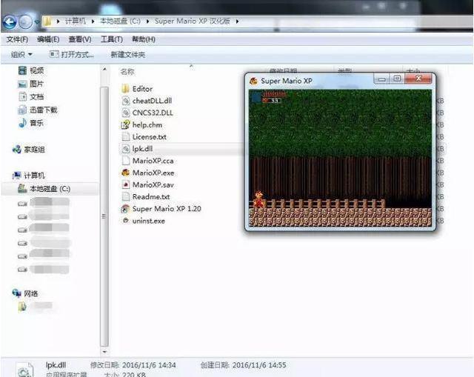Select the CNCS32.DLL file
This screenshot has width=474, height=377.
point(153,113)
